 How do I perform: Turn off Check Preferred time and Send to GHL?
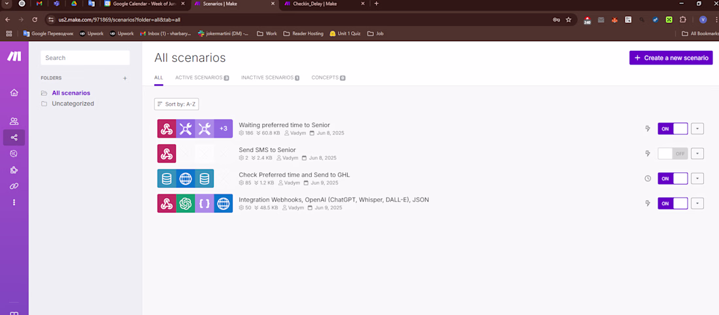click(673, 179)
